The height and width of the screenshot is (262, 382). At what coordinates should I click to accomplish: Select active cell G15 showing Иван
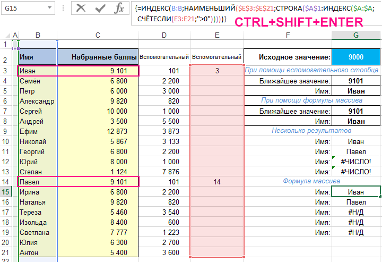pos(355,192)
